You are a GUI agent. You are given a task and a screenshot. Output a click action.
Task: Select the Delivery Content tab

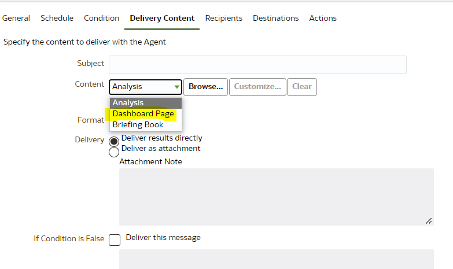point(162,18)
